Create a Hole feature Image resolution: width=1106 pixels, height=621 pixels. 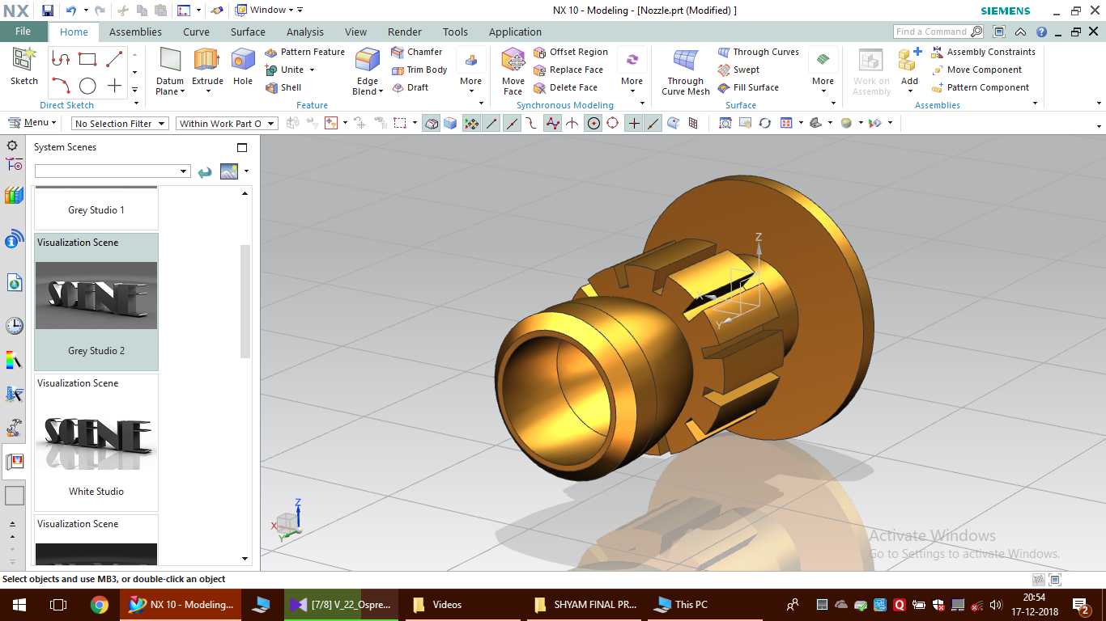tap(243, 66)
